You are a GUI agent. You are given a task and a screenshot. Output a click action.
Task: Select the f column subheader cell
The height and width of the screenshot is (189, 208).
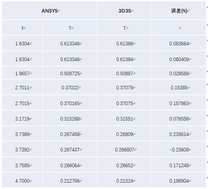tap(22, 27)
